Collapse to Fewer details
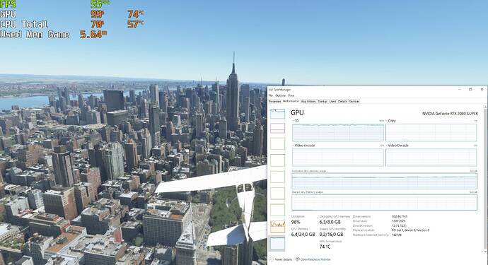The height and width of the screenshot is (265, 488). 283,259
